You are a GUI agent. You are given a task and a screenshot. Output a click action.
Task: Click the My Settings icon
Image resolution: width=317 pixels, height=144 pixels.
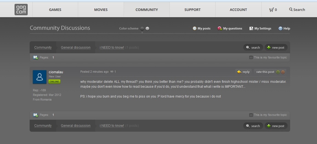(x=251, y=28)
